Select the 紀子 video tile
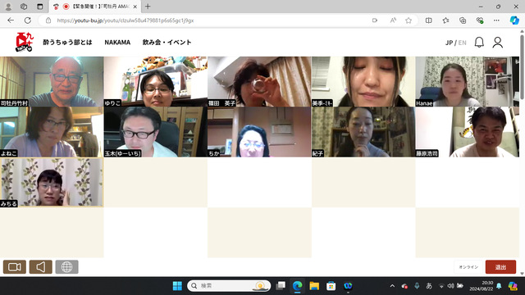Screen dimensions: 525x295 pos(363,132)
